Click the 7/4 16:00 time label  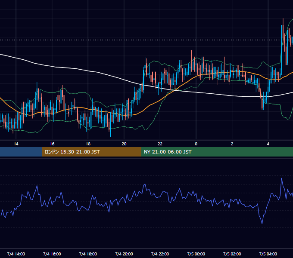click(x=52, y=254)
